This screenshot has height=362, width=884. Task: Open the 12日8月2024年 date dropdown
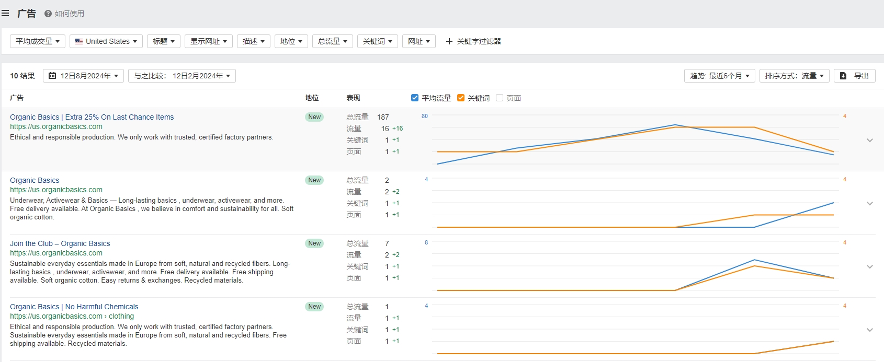[x=84, y=76]
